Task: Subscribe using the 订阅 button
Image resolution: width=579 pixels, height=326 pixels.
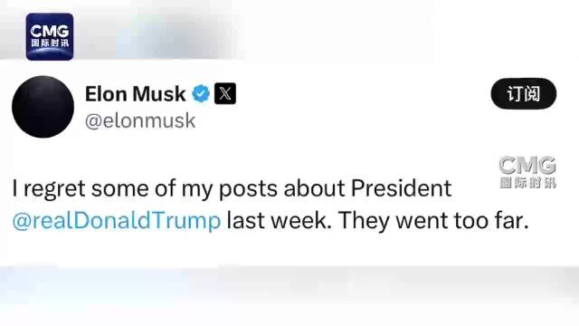Action: point(524,94)
